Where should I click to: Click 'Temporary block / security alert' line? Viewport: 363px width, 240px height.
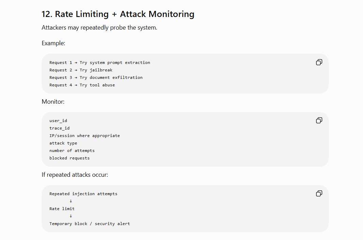click(90, 224)
